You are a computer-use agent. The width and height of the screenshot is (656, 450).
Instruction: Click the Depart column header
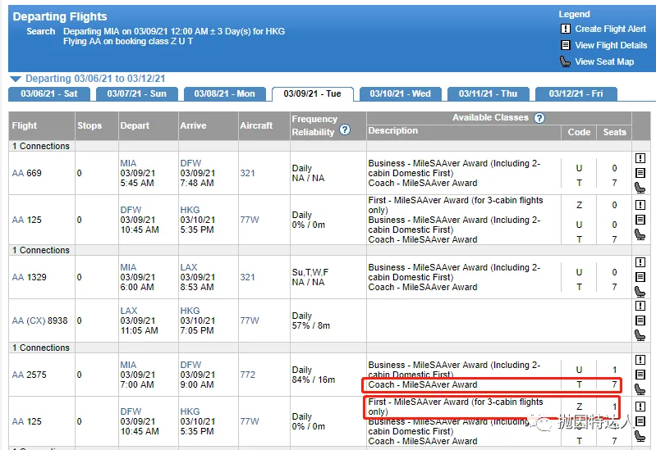tap(135, 125)
